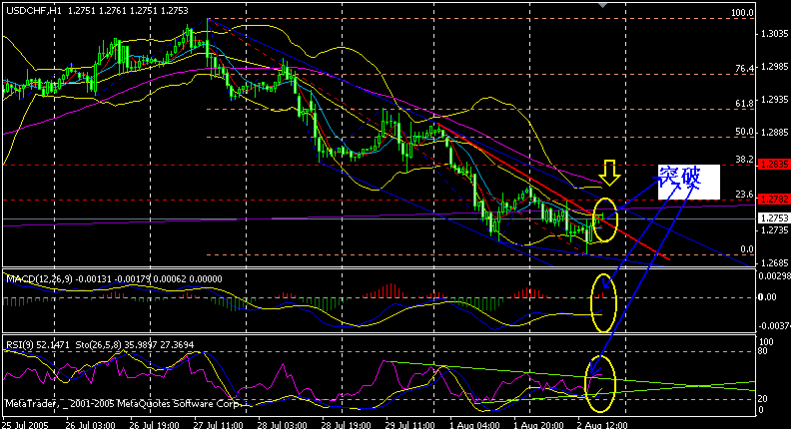
Task: Click the USDCHF,H1 chart title text
Action: 33,11
